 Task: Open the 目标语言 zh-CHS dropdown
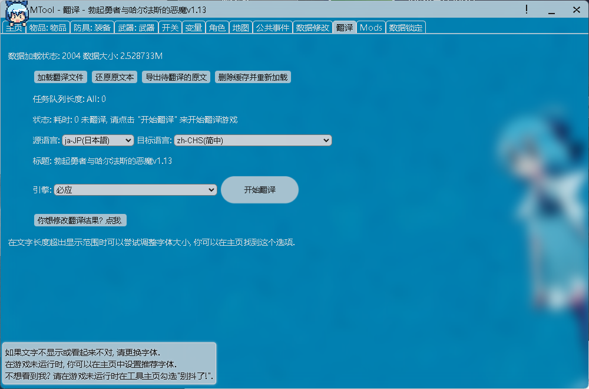pos(253,140)
